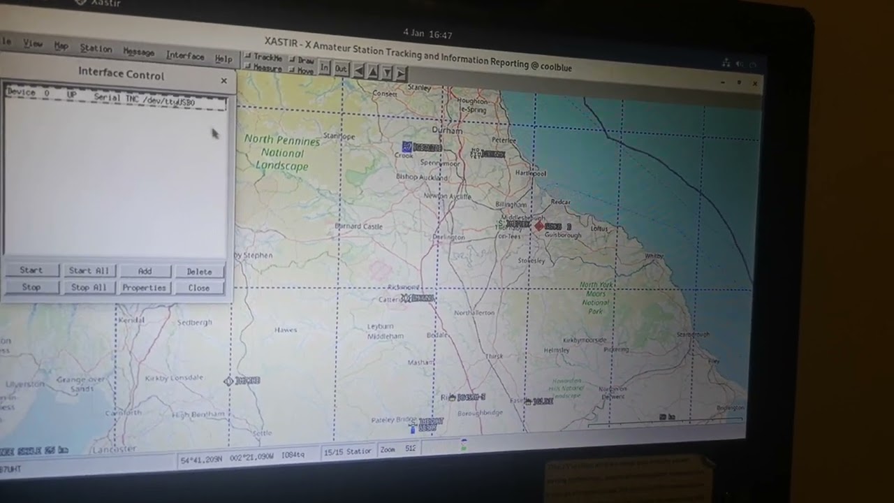Open the clock showing 4 Jan 16:47
894x503 pixels.
pos(427,34)
